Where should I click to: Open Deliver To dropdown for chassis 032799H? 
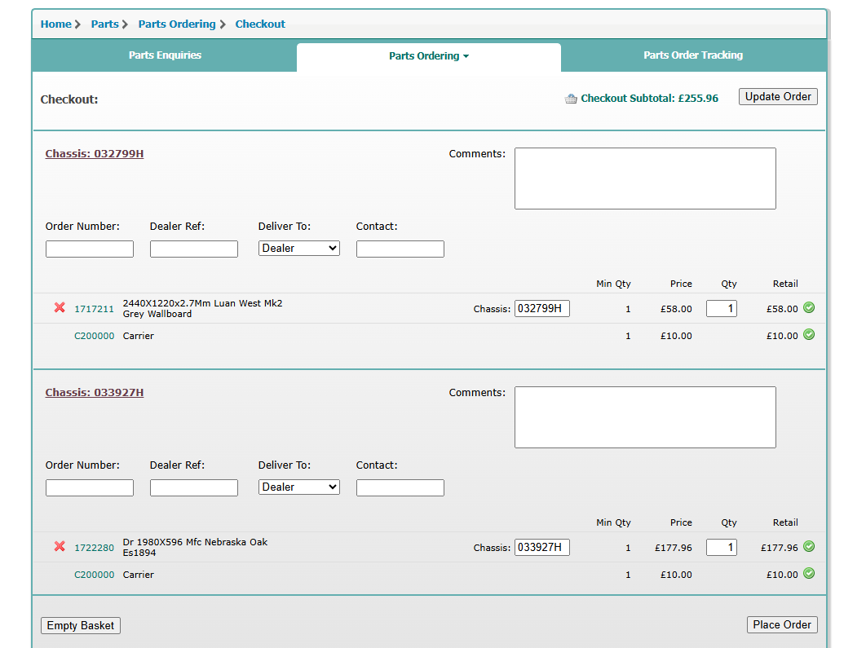299,249
